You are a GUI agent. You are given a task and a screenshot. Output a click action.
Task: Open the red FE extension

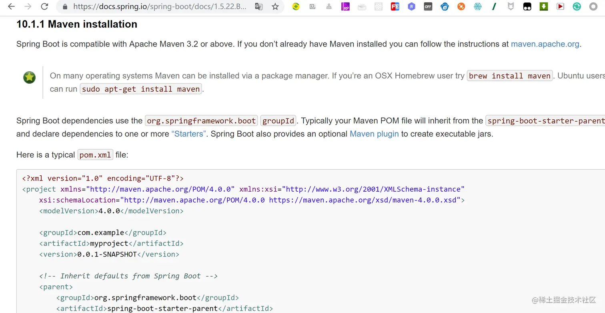point(395,6)
